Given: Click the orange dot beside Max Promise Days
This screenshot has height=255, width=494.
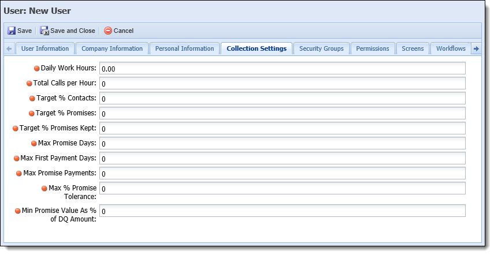Looking at the screenshot, I should 34,144.
